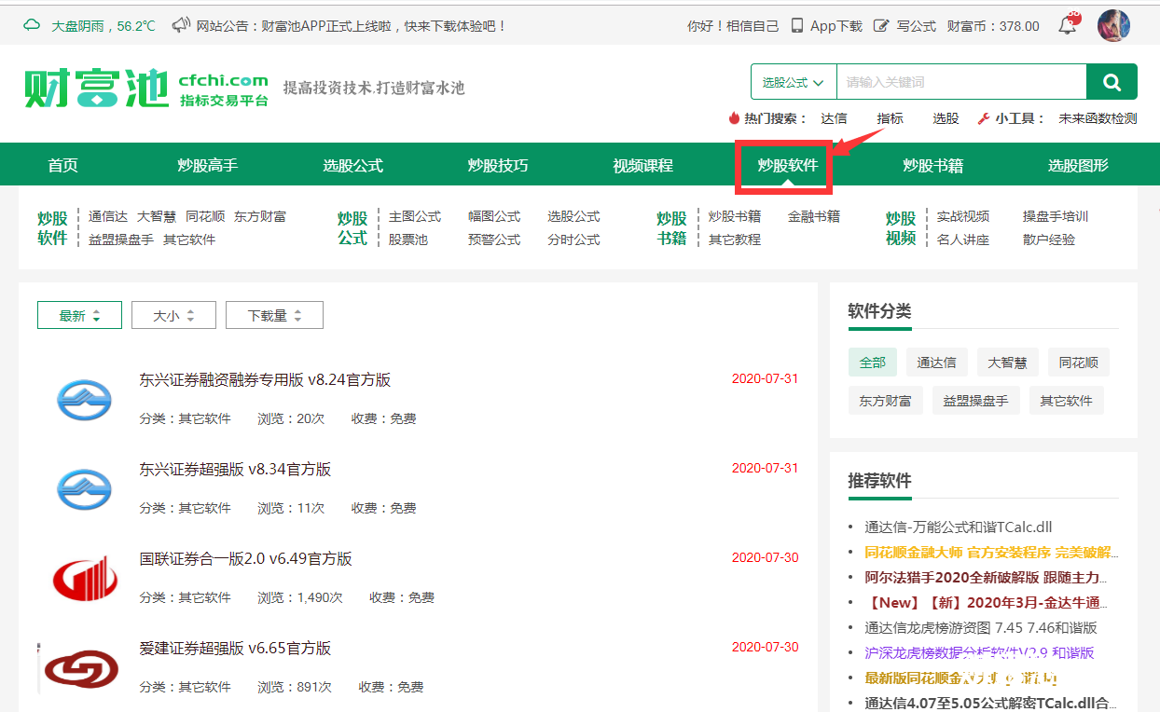Open 实战视频 submenu link

click(963, 216)
